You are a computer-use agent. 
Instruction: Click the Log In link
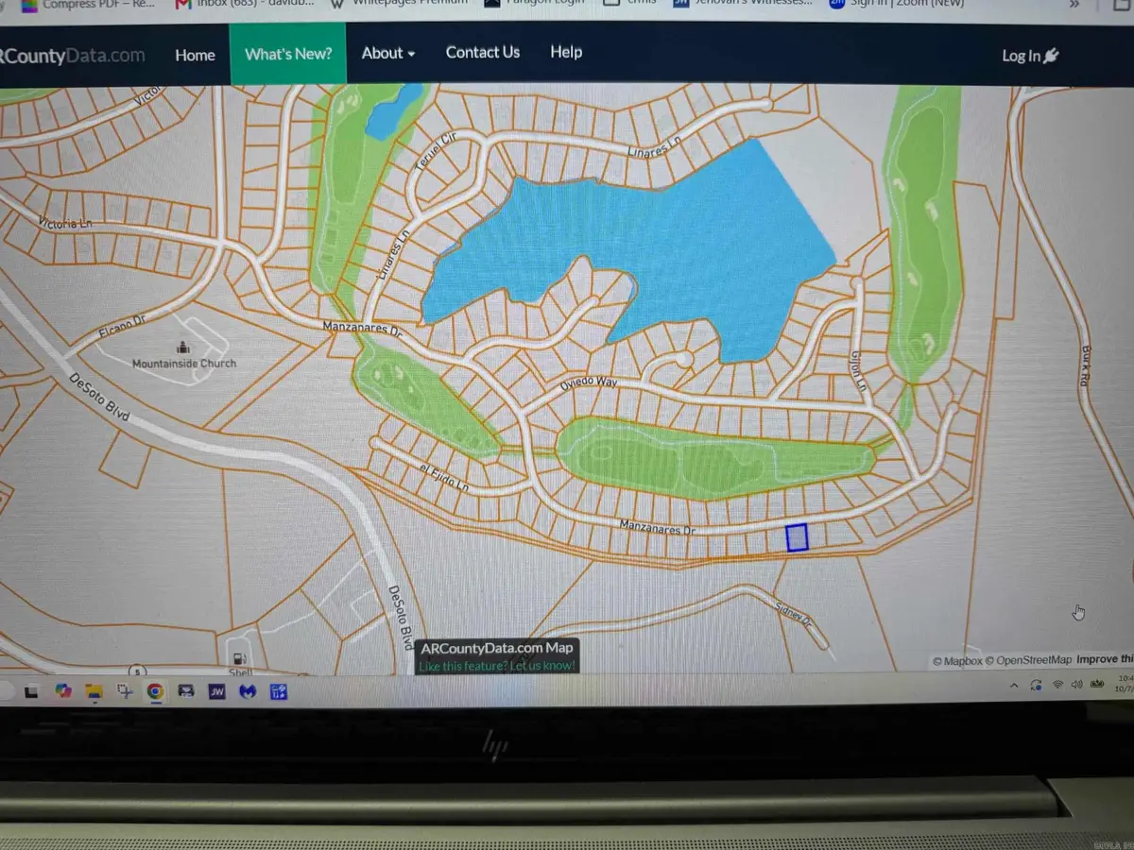pos(1030,56)
